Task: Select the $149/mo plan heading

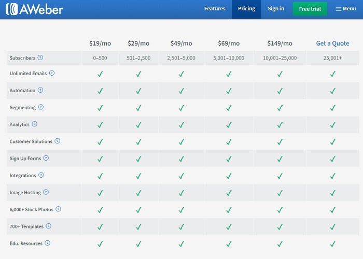Action: click(x=280, y=44)
